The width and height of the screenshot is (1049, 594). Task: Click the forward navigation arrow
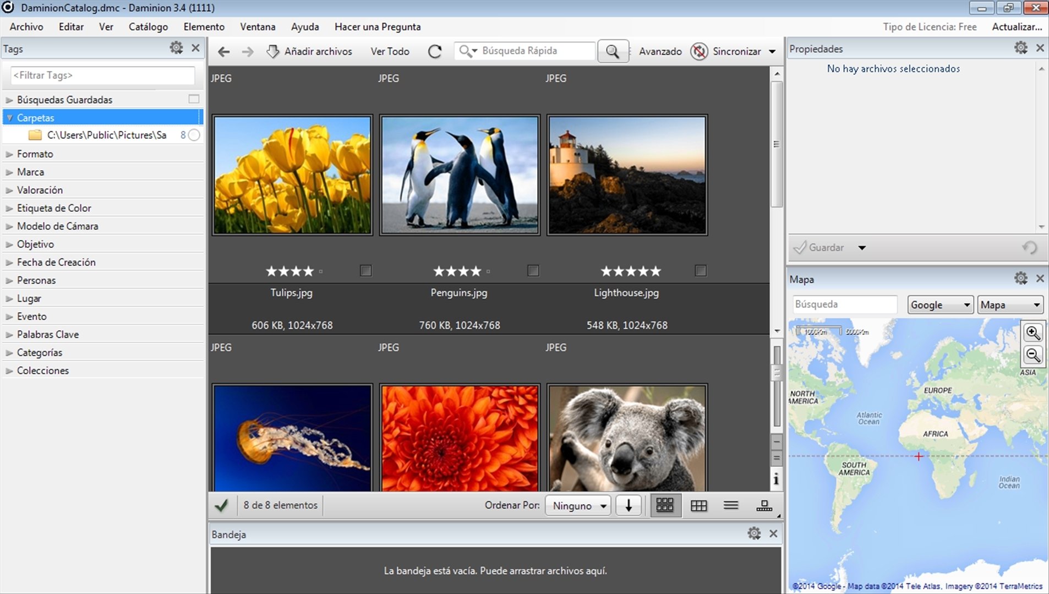coord(248,51)
